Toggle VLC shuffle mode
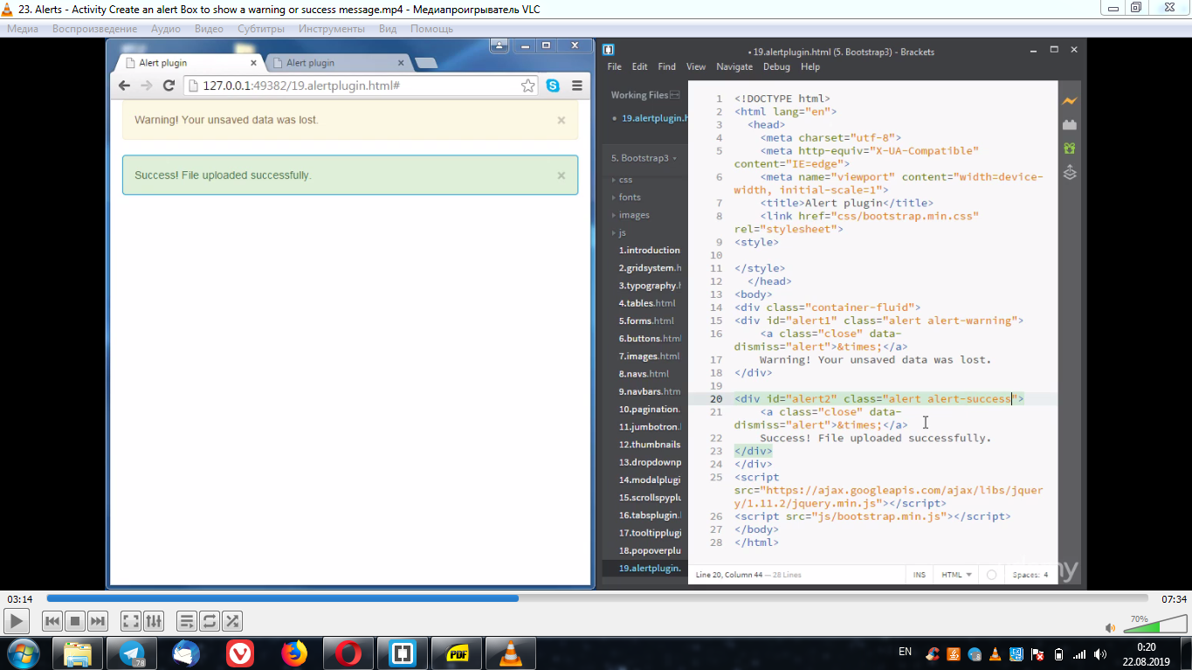Image resolution: width=1192 pixels, height=670 pixels. [x=232, y=621]
